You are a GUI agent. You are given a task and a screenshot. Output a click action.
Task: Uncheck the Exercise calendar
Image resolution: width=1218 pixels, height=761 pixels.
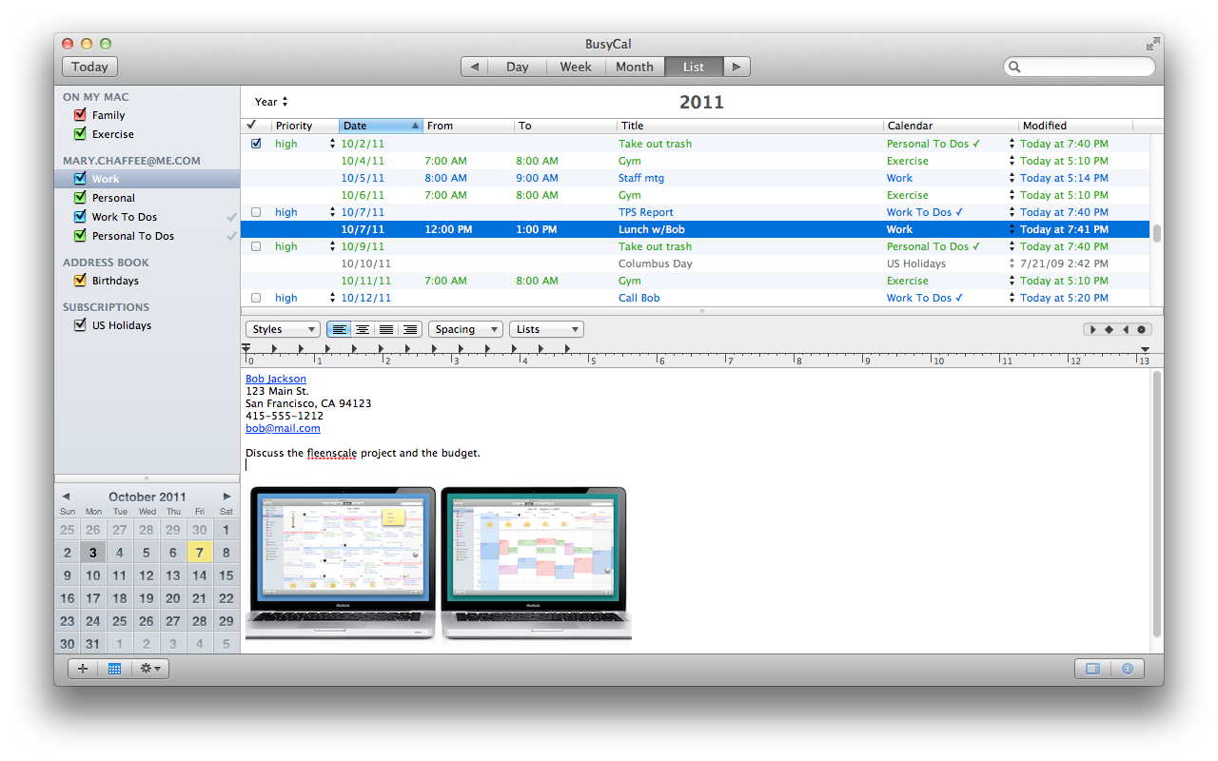point(80,133)
